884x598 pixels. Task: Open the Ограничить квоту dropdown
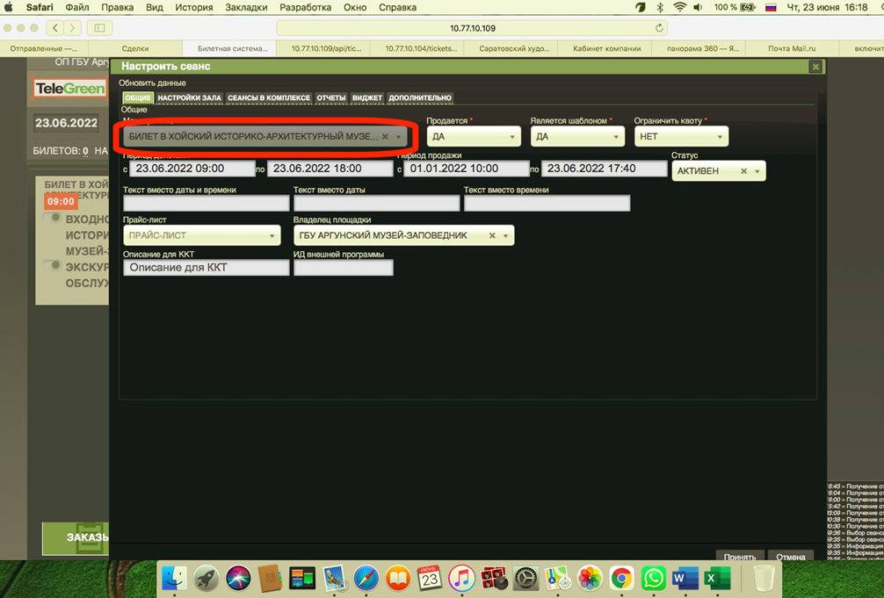pyautogui.click(x=681, y=137)
